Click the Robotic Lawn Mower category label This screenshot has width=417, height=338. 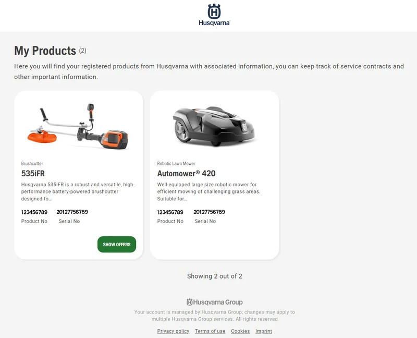[x=176, y=163]
